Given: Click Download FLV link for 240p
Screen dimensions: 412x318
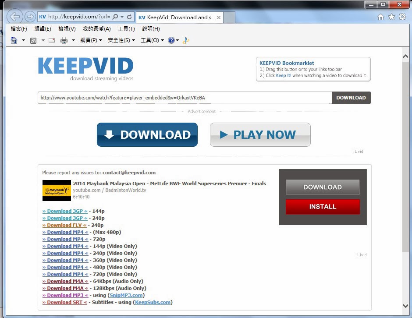Looking at the screenshot, I should tap(64, 225).
